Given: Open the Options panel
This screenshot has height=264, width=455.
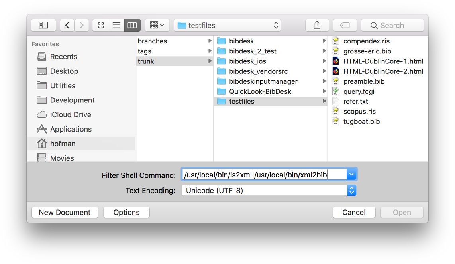Looking at the screenshot, I should point(126,212).
